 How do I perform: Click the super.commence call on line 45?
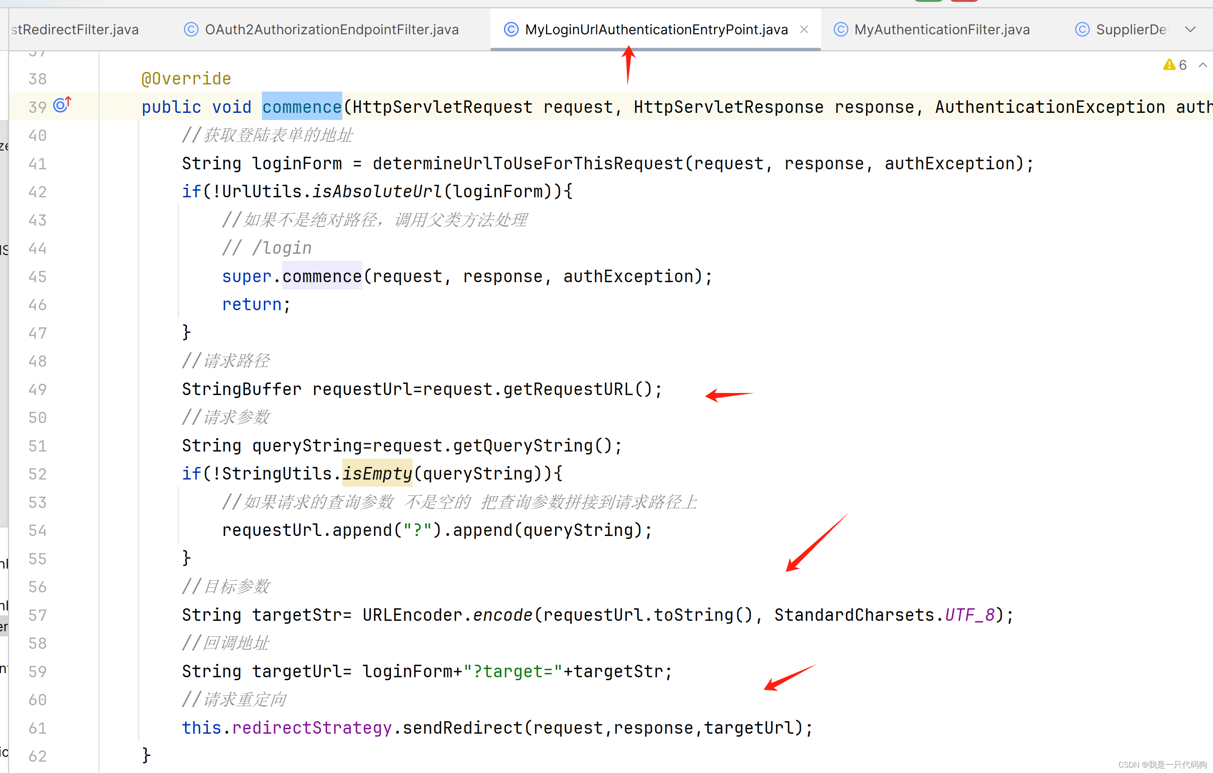tap(321, 276)
